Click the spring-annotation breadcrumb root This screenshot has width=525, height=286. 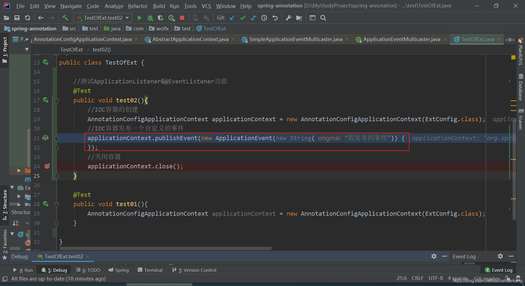pyautogui.click(x=30, y=28)
